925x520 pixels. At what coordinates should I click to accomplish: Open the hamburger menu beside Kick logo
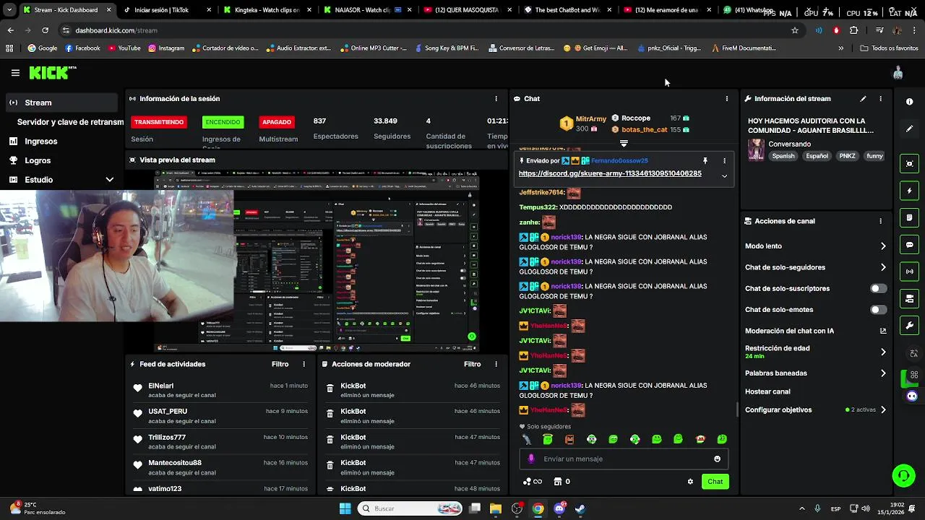(x=15, y=73)
